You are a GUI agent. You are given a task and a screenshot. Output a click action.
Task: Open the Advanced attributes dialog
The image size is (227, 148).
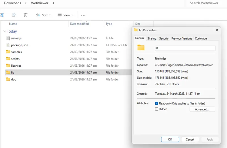(x=202, y=109)
